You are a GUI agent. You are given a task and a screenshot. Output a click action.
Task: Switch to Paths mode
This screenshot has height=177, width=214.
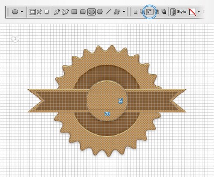[x=39, y=12]
